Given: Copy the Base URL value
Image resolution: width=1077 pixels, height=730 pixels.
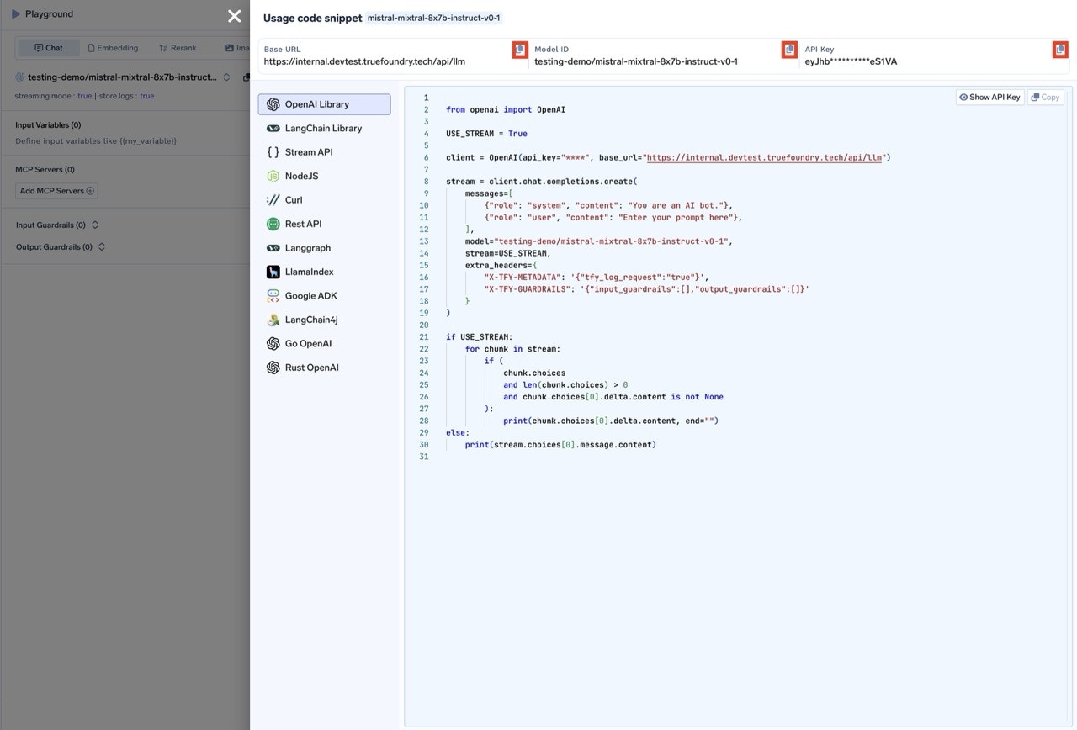Looking at the screenshot, I should click(520, 50).
